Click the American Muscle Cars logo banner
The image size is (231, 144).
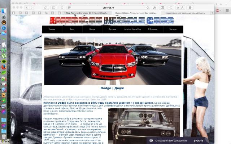[x=112, y=21]
